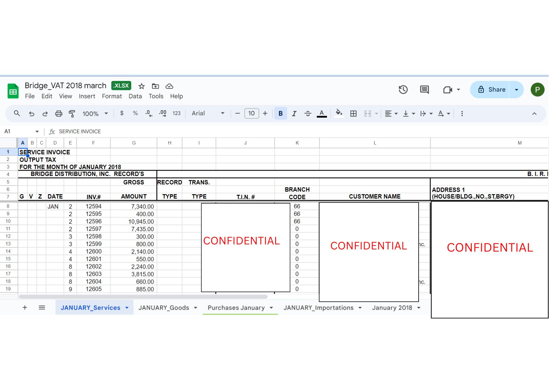Open the fill color picker
This screenshot has width=549, height=389.
click(x=339, y=113)
